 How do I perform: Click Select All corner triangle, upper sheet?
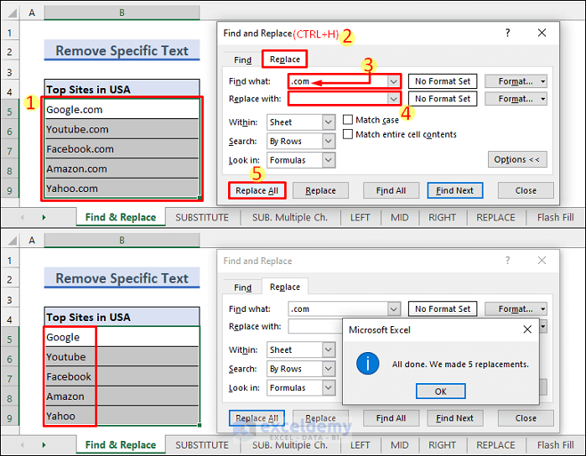point(12,13)
